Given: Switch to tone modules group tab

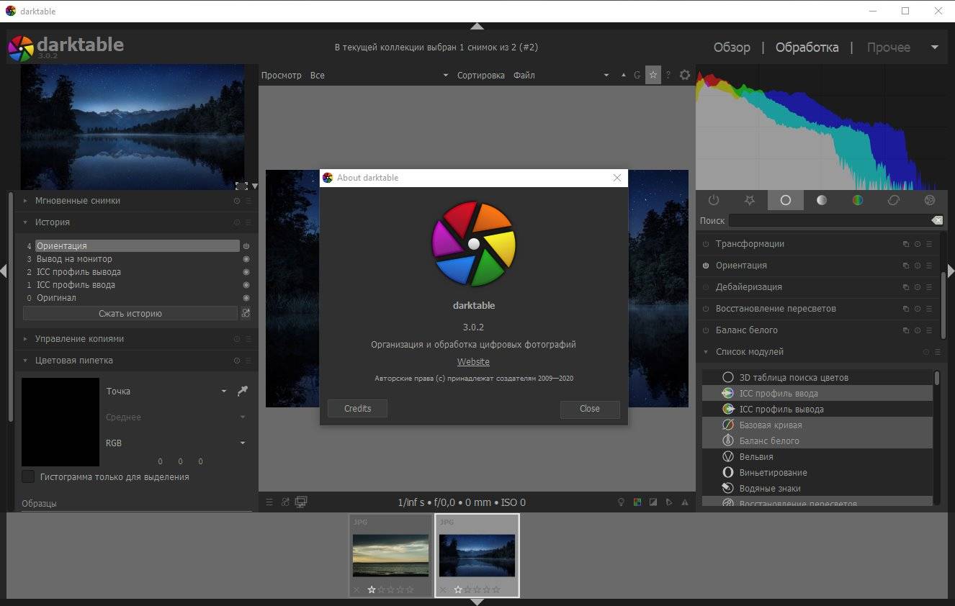Looking at the screenshot, I should tap(822, 200).
